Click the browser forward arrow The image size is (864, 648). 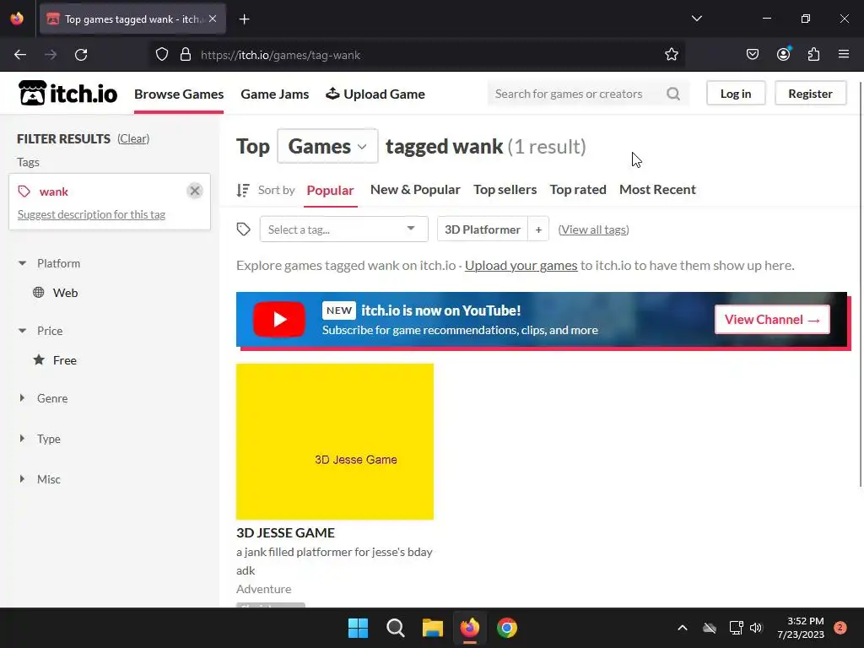click(x=51, y=55)
